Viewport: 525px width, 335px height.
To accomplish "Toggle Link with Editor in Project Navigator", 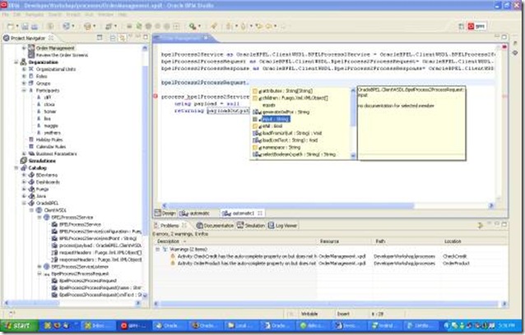I will [123, 38].
